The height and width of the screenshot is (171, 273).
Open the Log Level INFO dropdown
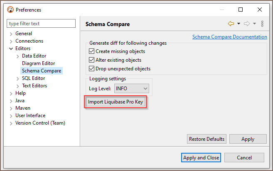tap(132, 89)
